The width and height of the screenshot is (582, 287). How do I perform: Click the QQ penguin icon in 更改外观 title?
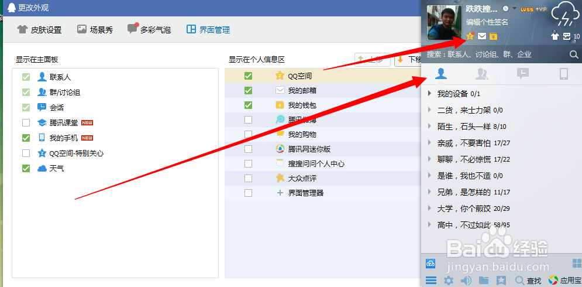pyautogui.click(x=12, y=6)
